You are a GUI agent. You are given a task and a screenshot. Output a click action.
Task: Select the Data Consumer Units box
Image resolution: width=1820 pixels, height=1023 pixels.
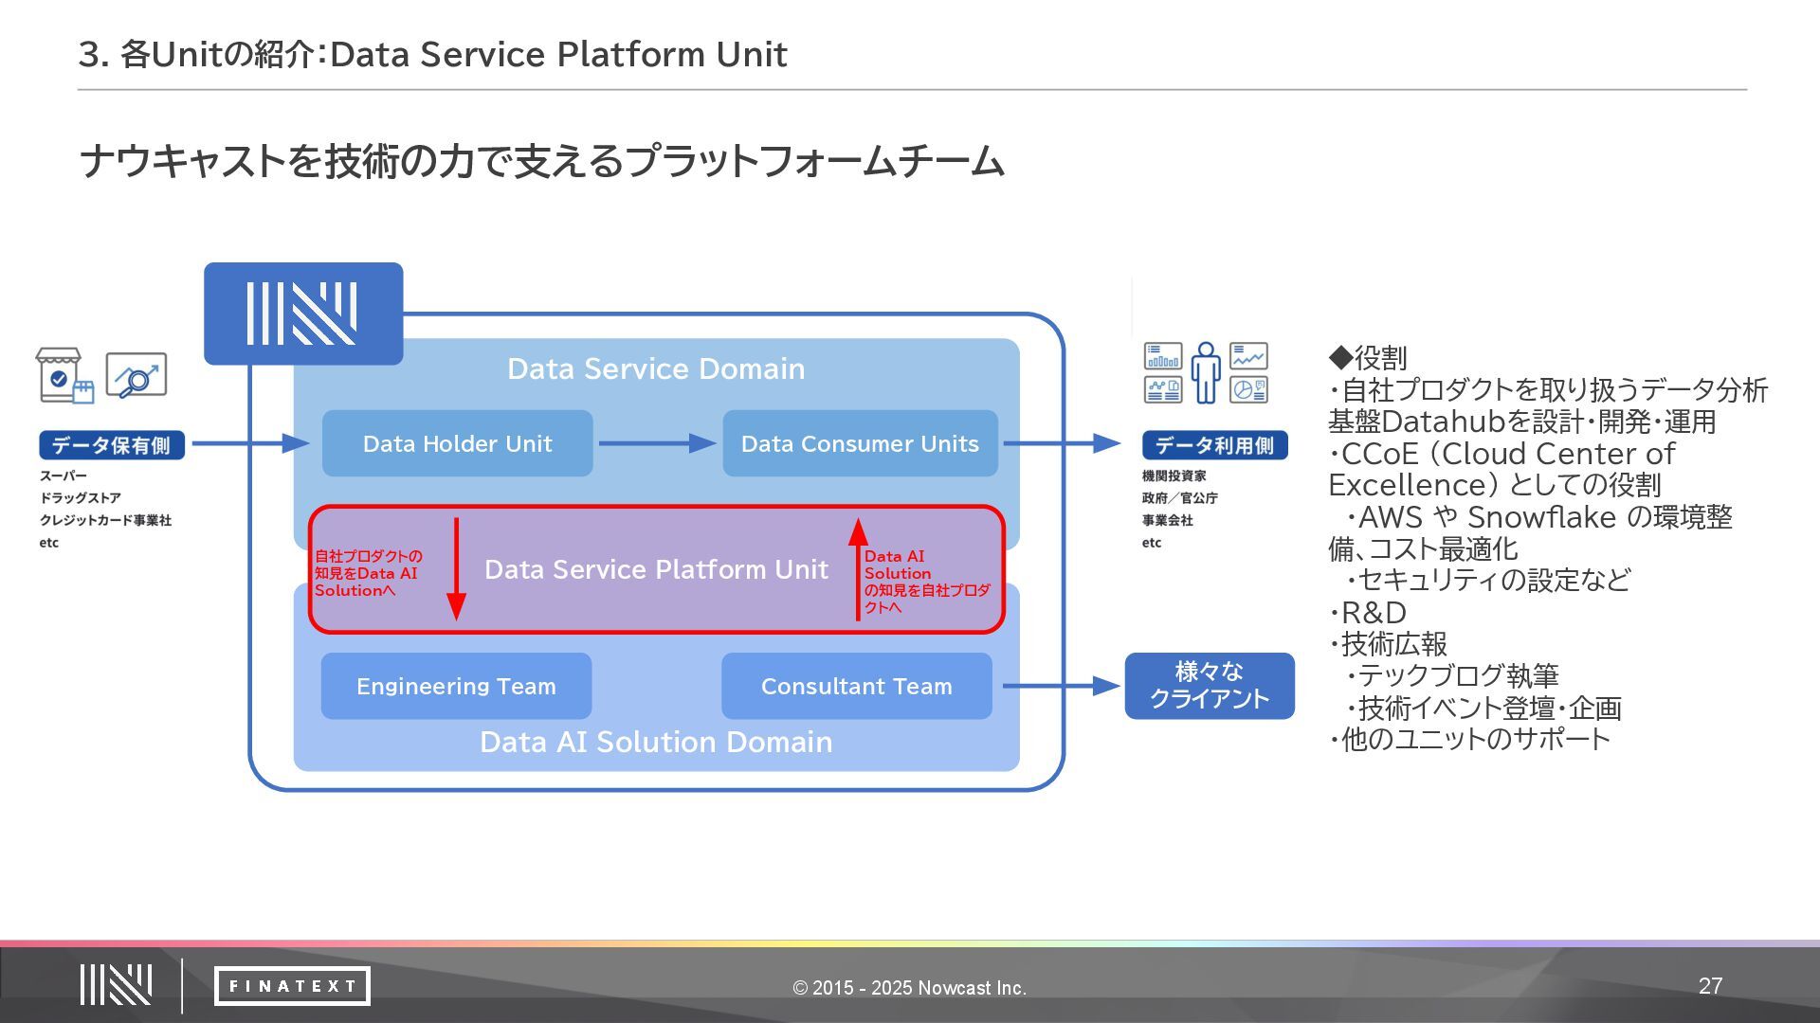point(860,443)
